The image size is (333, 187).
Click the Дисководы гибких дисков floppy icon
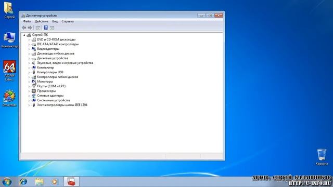point(33,54)
